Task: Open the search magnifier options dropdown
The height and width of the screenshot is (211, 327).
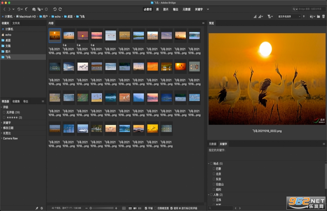Action: [295, 9]
